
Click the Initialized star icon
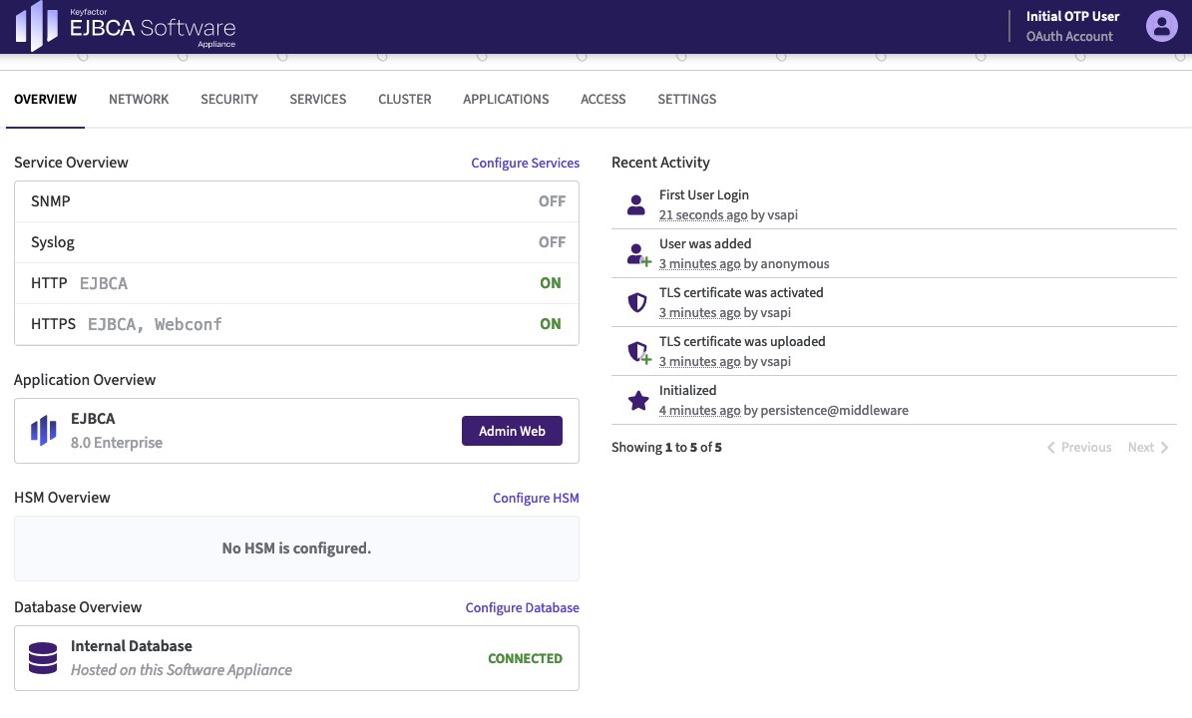point(638,401)
